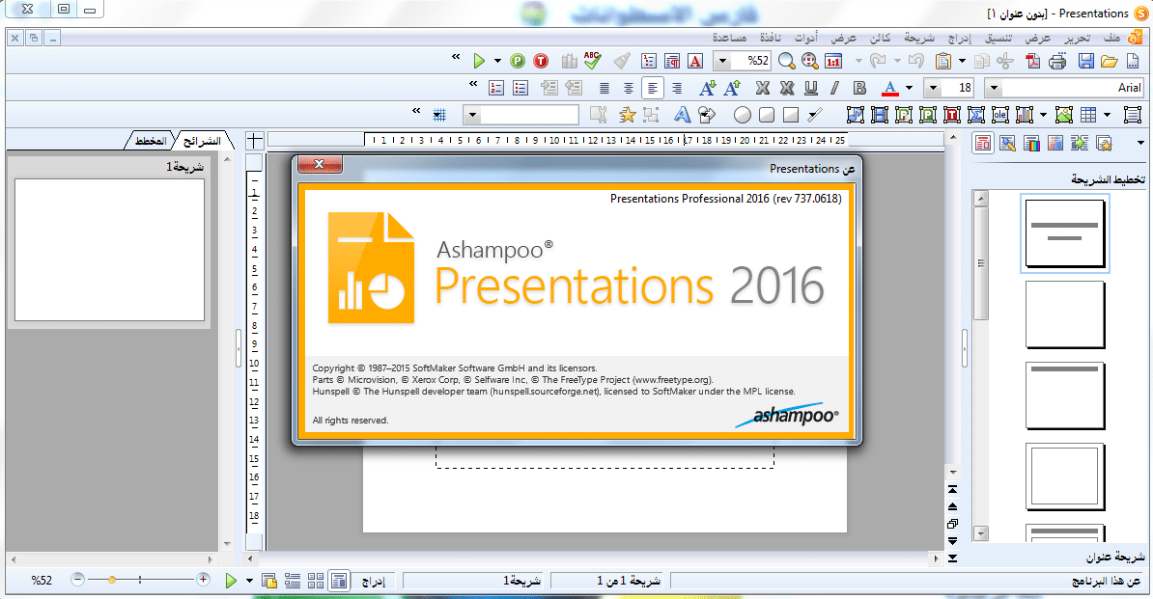The image size is (1153, 599).
Task: Start the slide show with the green play icon
Action: click(479, 61)
